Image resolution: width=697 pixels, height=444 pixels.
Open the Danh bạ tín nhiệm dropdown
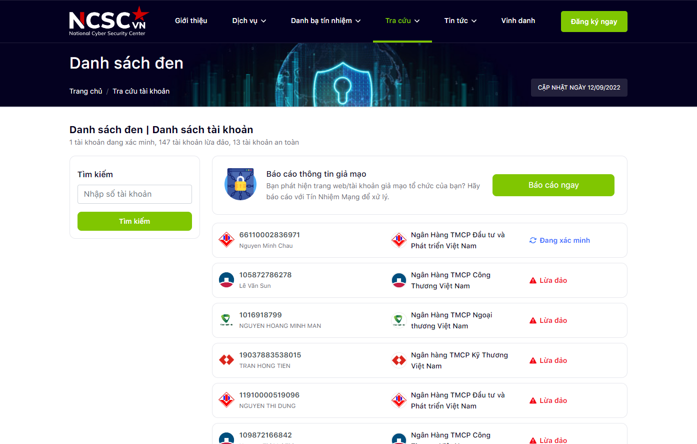pyautogui.click(x=325, y=21)
